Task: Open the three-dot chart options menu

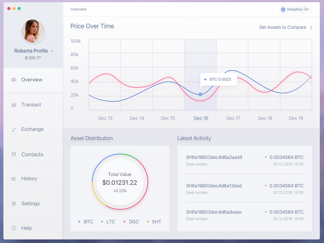Action: 311,27
